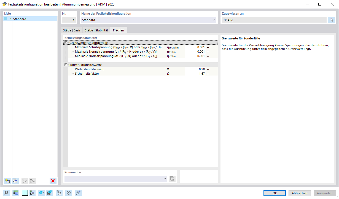Open the configuration name dropdown arrow

coord(214,20)
